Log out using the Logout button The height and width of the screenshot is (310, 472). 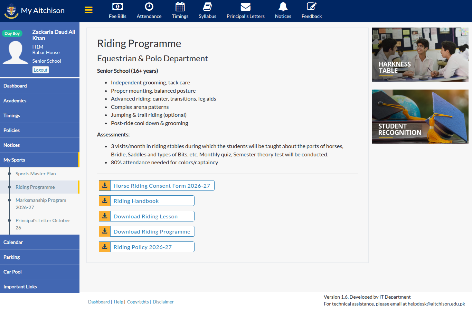[40, 70]
